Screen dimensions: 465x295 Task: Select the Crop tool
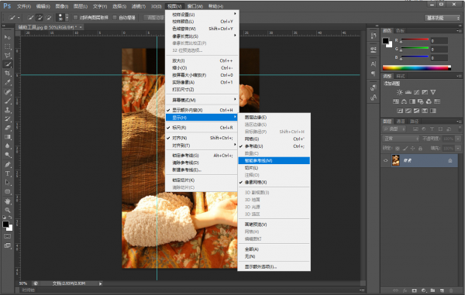[8, 73]
